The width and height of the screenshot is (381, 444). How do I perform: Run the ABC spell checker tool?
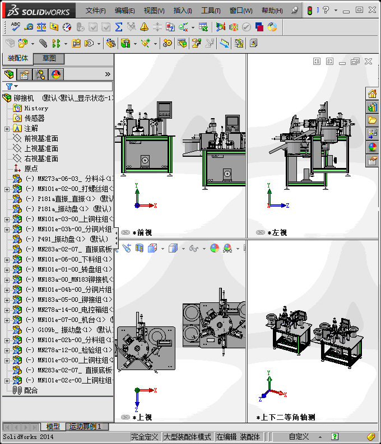point(15,27)
